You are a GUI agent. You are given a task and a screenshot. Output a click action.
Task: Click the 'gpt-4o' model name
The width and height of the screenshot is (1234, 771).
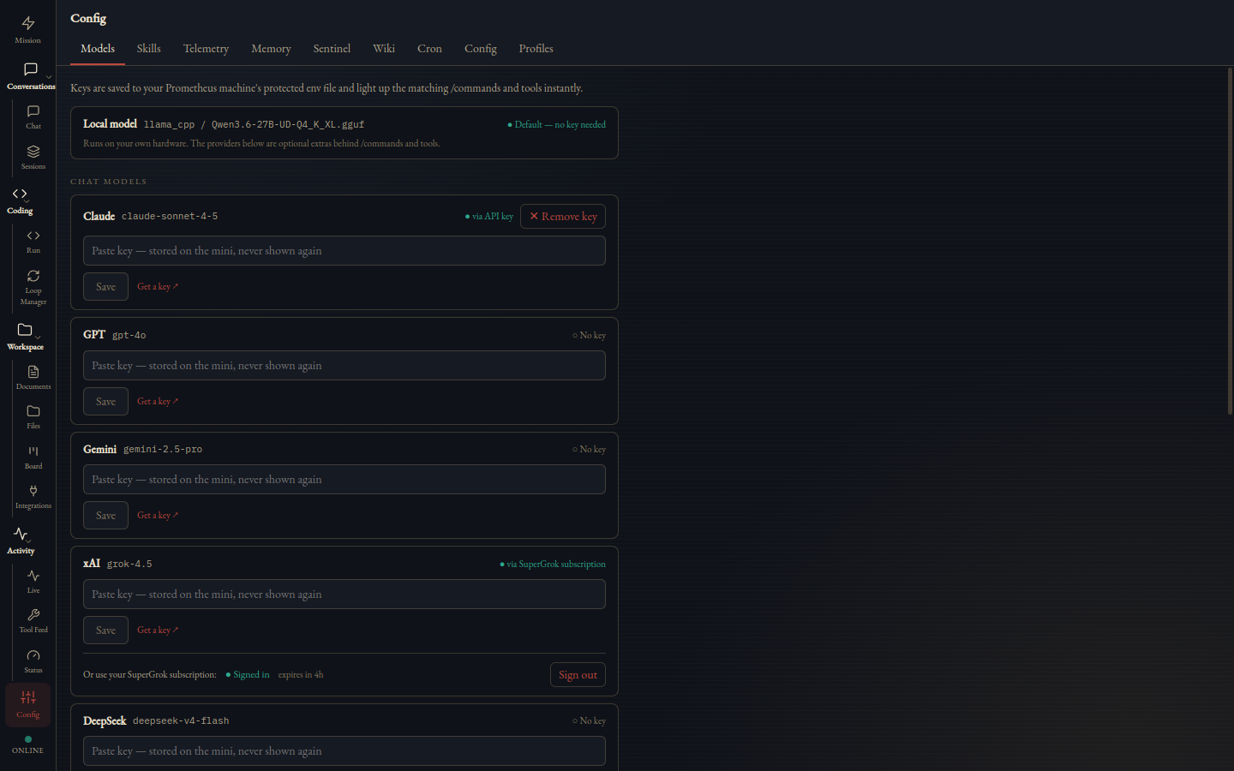[129, 336]
